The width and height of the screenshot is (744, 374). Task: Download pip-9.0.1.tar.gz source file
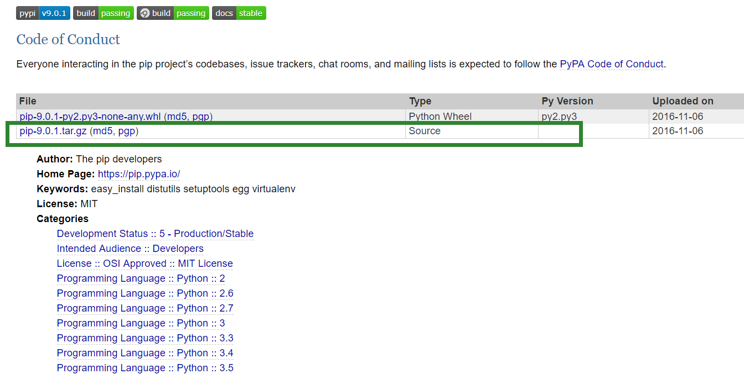coord(53,131)
